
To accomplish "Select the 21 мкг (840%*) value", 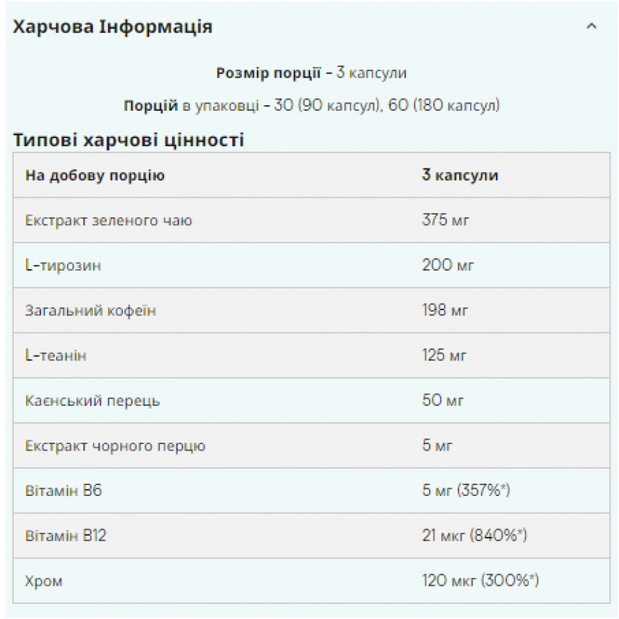I will 474,536.
